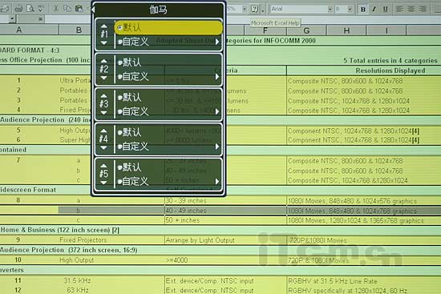Toggle Bold formatting button

pyautogui.click(x=362, y=10)
